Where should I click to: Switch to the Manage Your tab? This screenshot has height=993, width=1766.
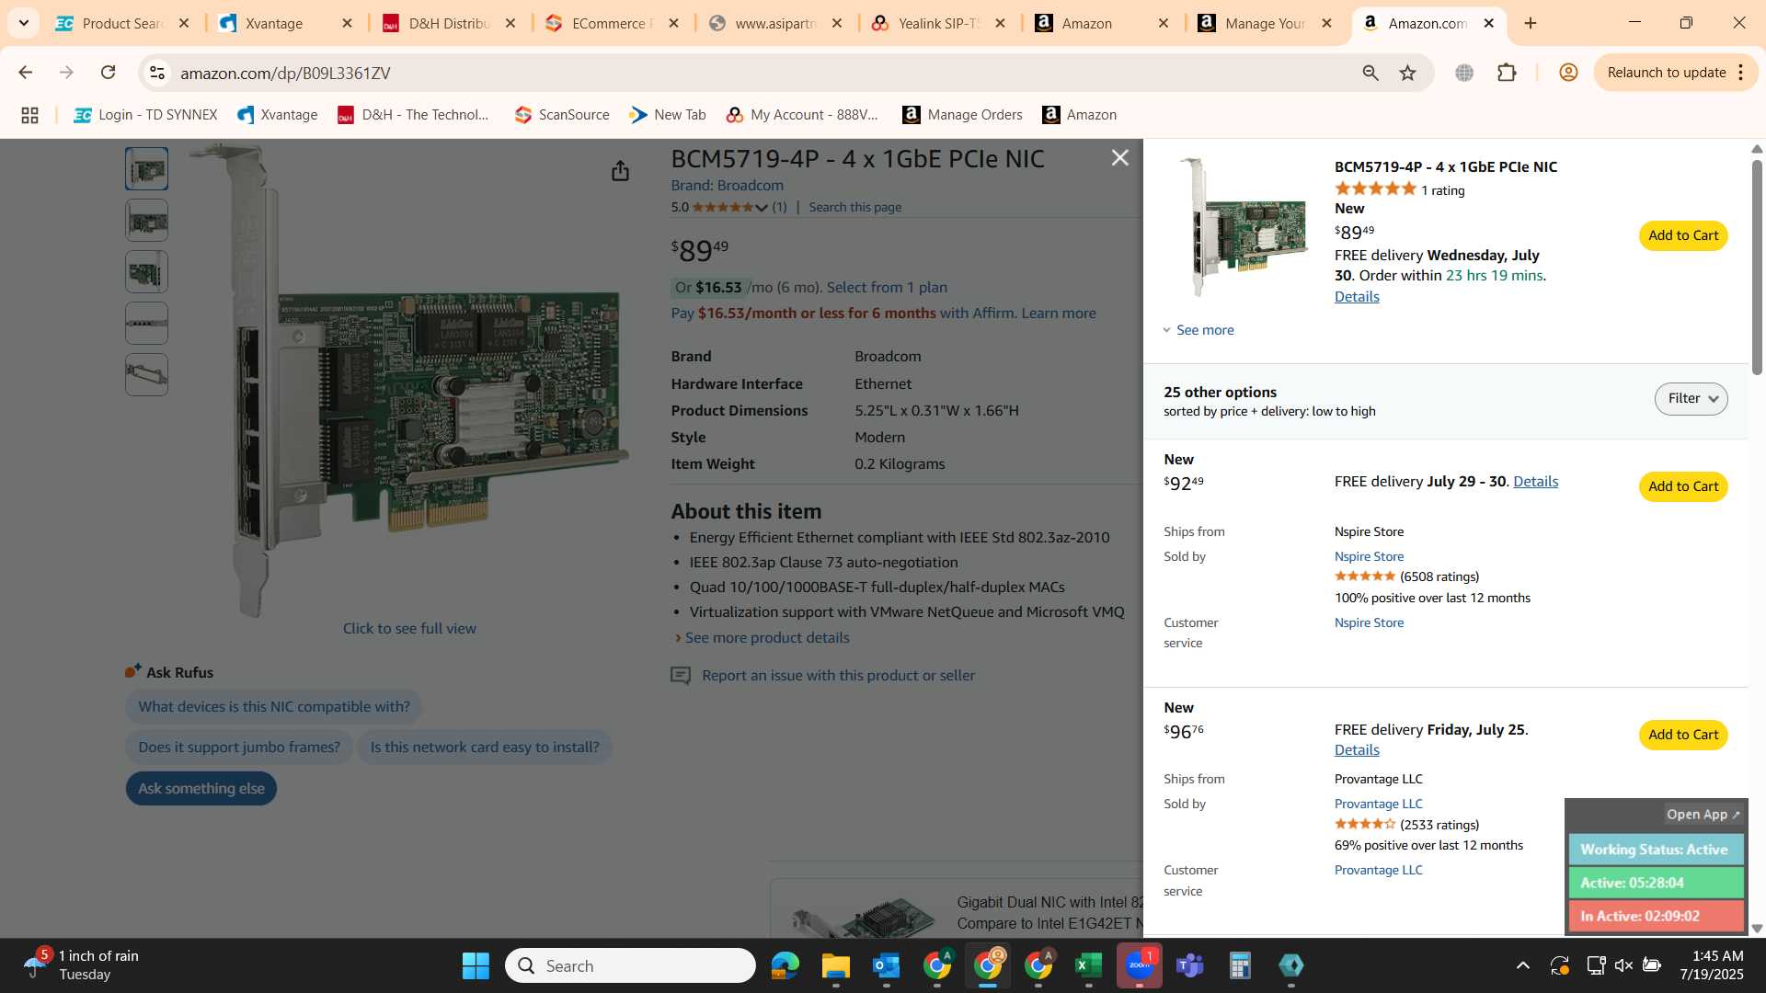pos(1265,23)
